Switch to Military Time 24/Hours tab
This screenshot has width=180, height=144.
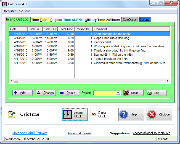tap(102, 20)
